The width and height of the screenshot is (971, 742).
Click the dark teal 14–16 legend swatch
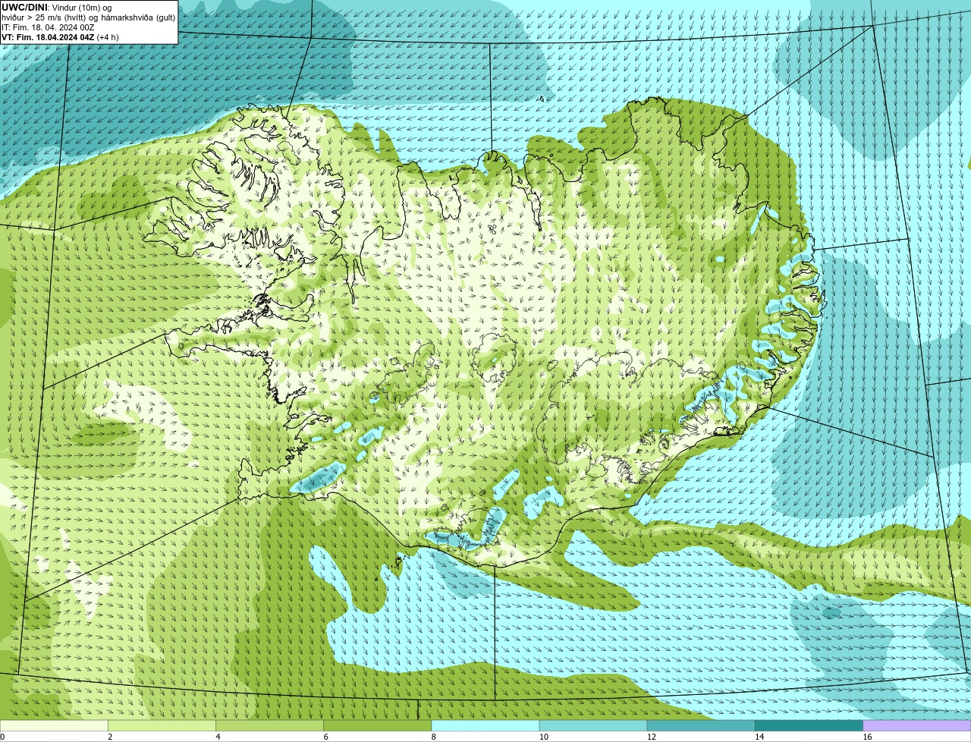tap(809, 726)
